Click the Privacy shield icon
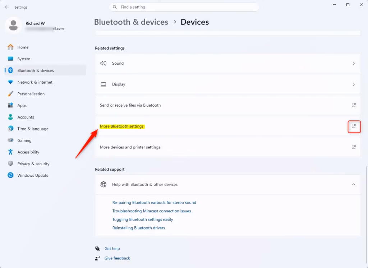Screen dimensions: 368x268 tap(10, 163)
